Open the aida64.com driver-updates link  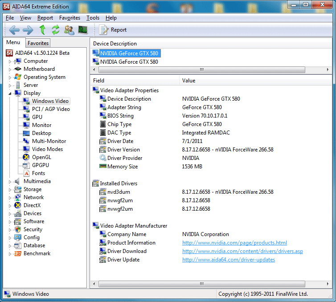(229, 260)
